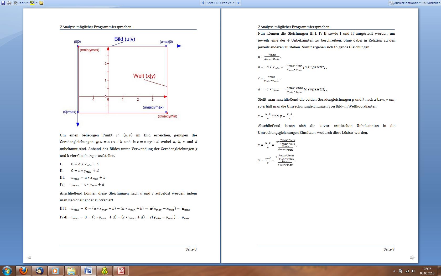Click the Save icon in the toolbar
Viewport: 441px width, 276px height.
(3, 3)
